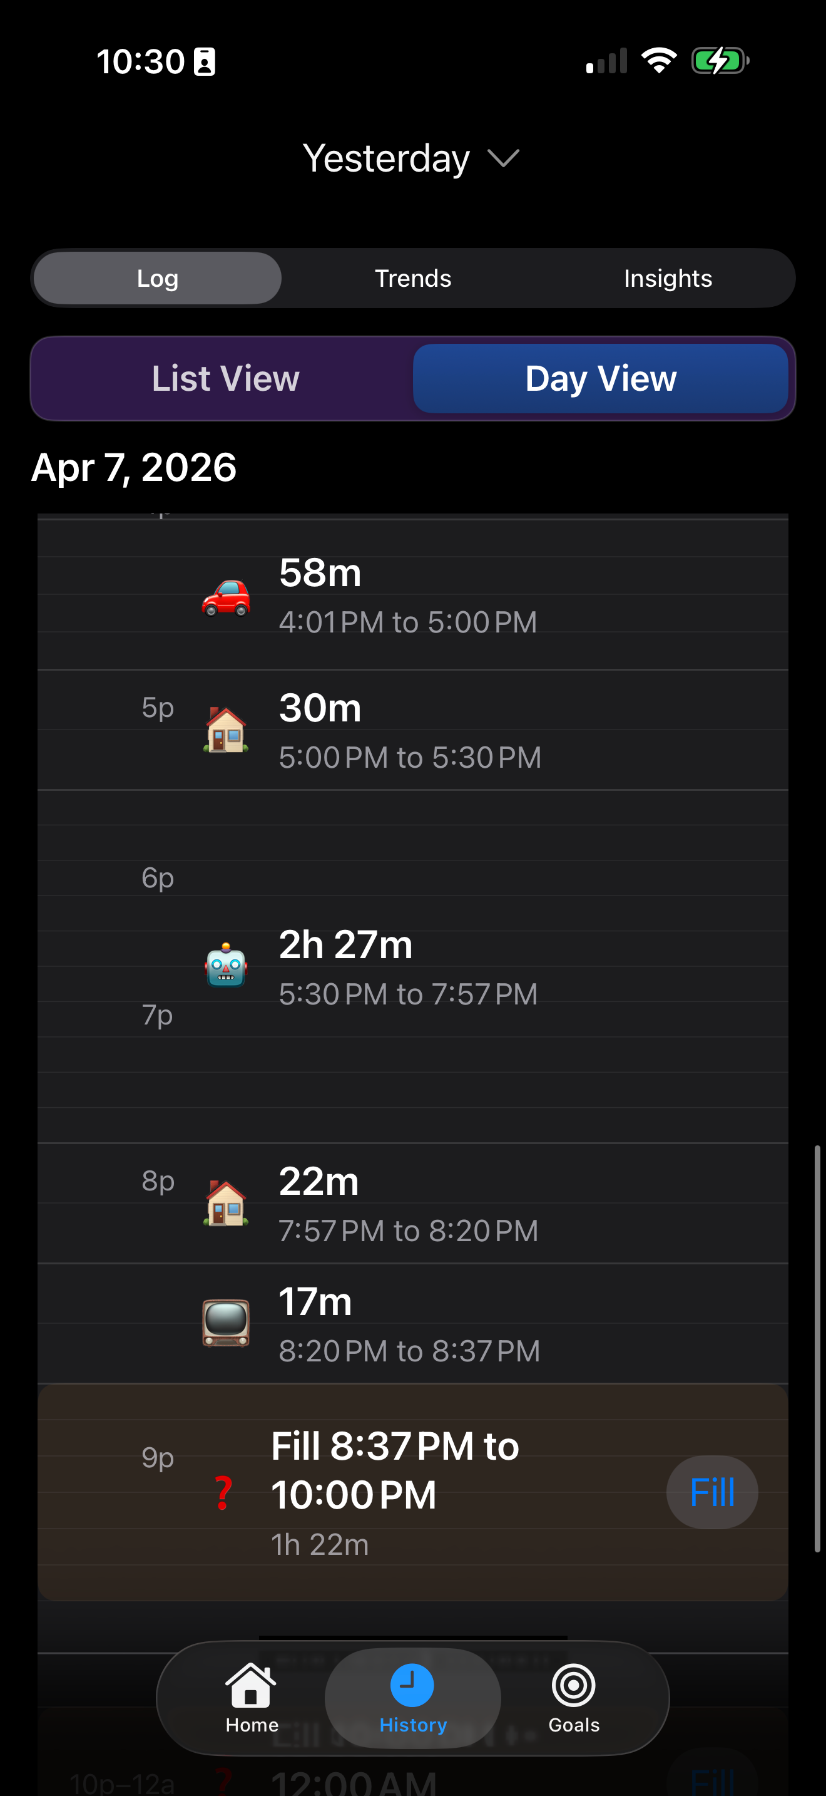Tap the red question mark icon
This screenshot has width=826, height=1796.
pyautogui.click(x=223, y=1494)
